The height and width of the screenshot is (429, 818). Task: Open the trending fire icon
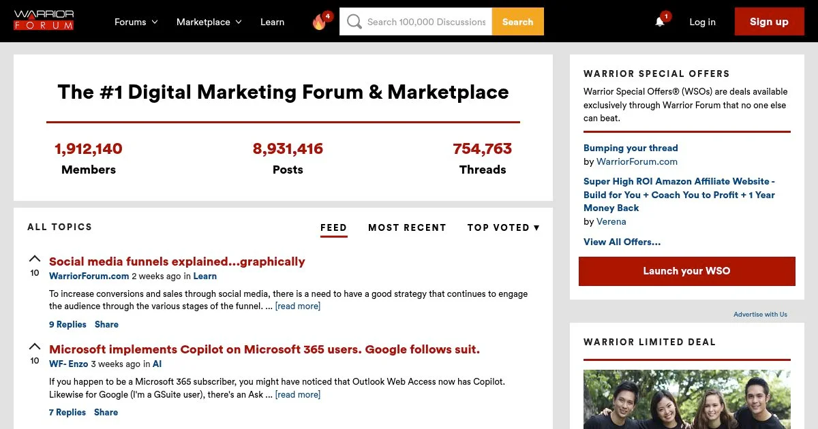coord(320,22)
